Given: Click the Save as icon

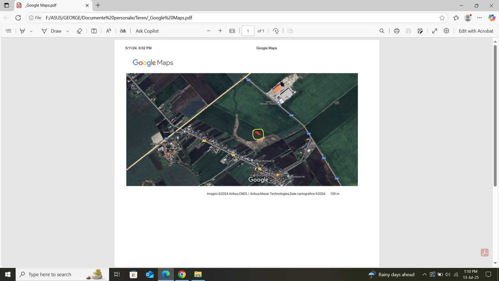Looking at the screenshot, I should 420,31.
